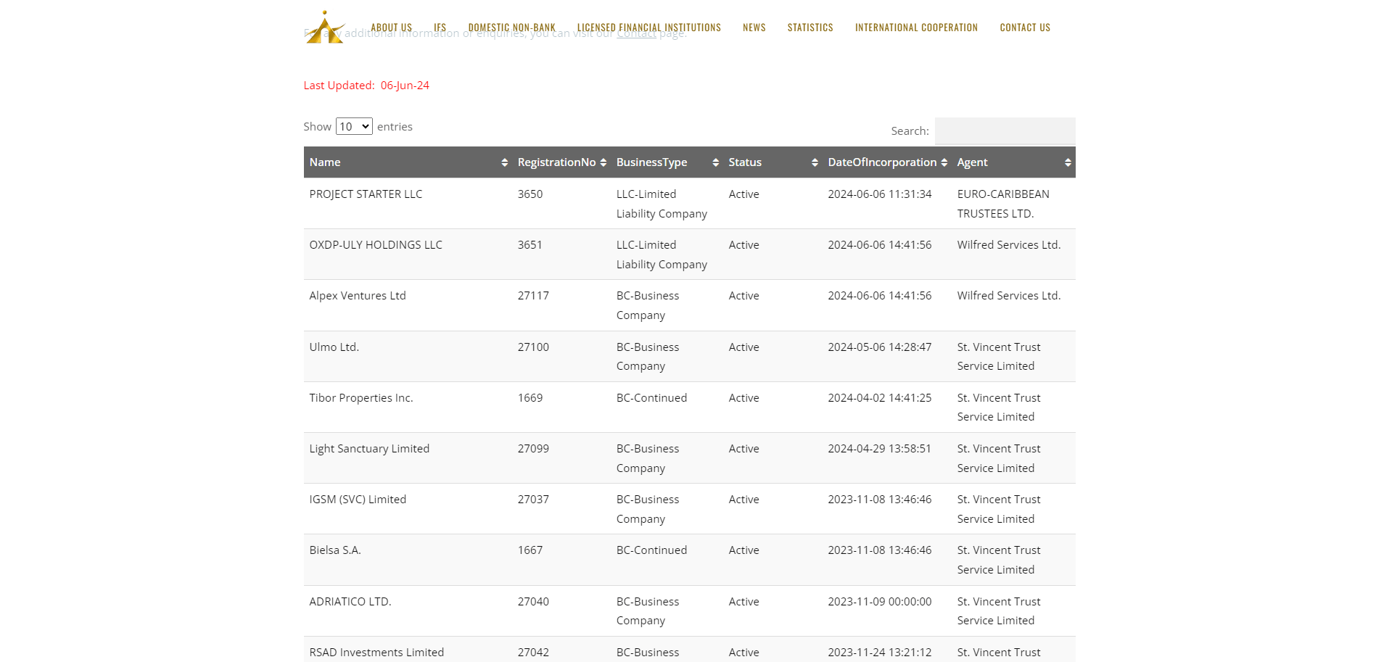Image resolution: width=1376 pixels, height=662 pixels.
Task: Click registration number 27099
Action: [x=533, y=449]
